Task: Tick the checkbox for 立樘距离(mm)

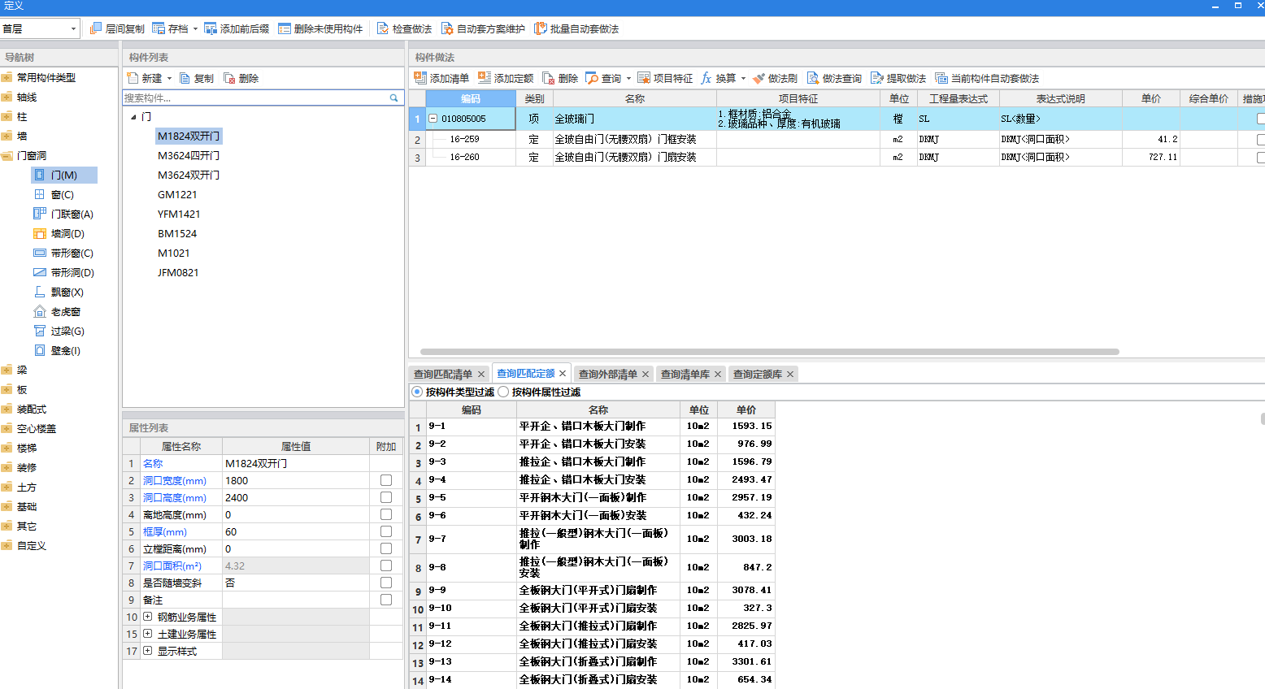Action: click(386, 548)
